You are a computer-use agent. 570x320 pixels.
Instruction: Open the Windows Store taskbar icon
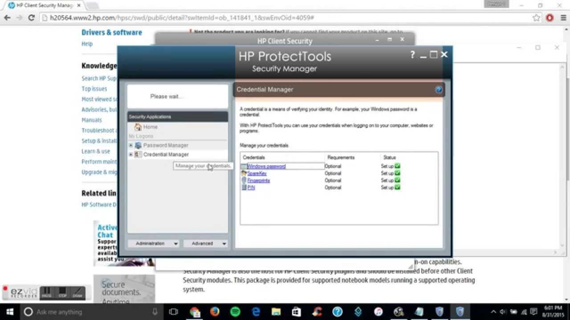click(x=297, y=312)
